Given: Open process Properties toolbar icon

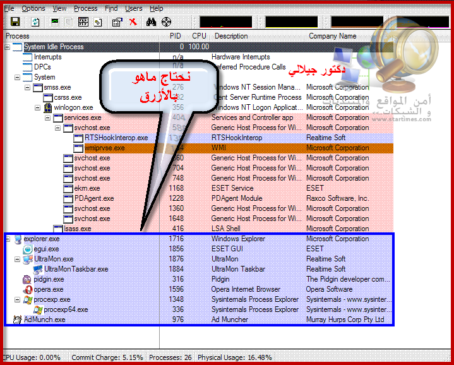Looking at the screenshot, I should (117, 22).
